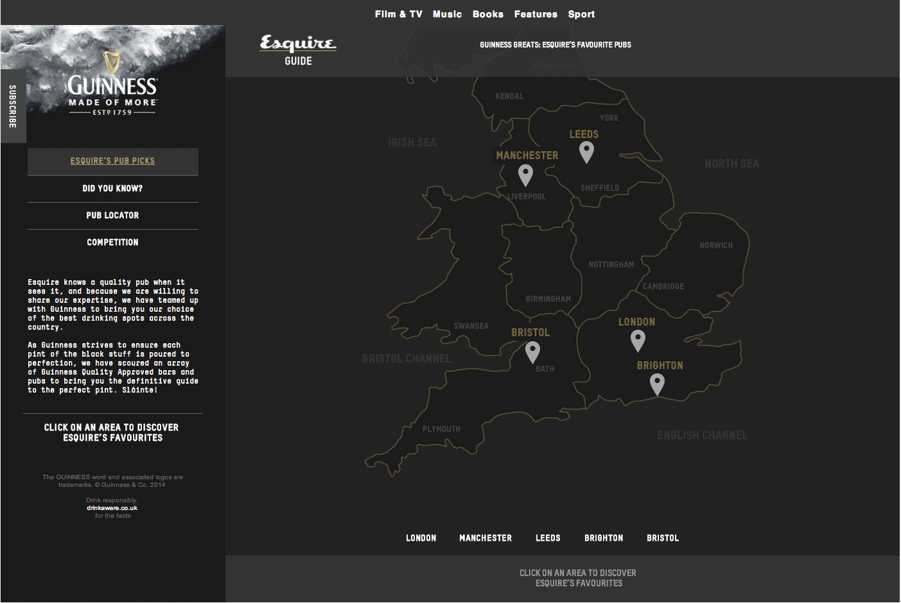901x603 pixels.
Task: Click the LIVERPOOL label on the map
Action: 527,197
